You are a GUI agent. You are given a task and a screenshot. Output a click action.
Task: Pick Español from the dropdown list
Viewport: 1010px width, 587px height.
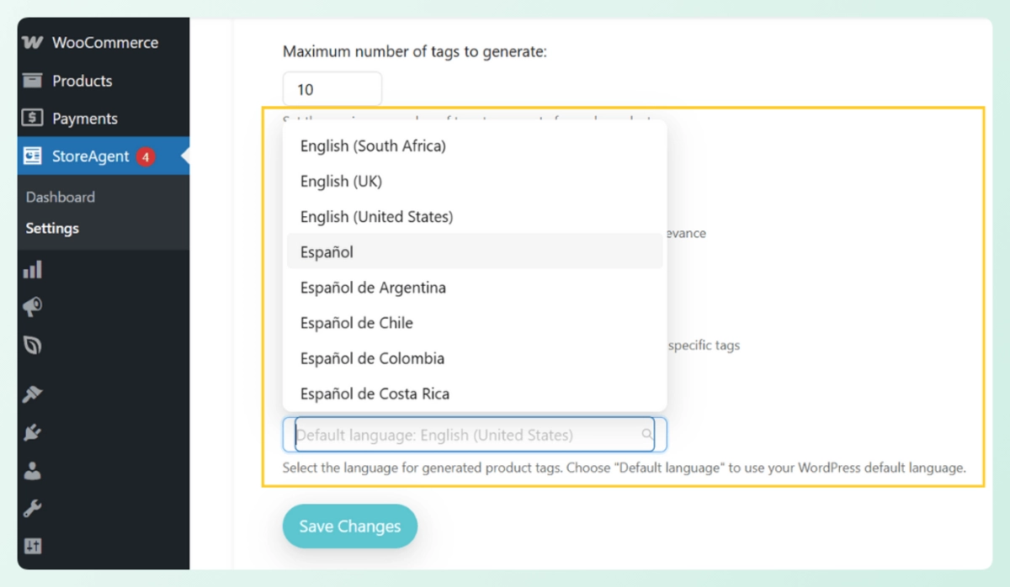327,251
